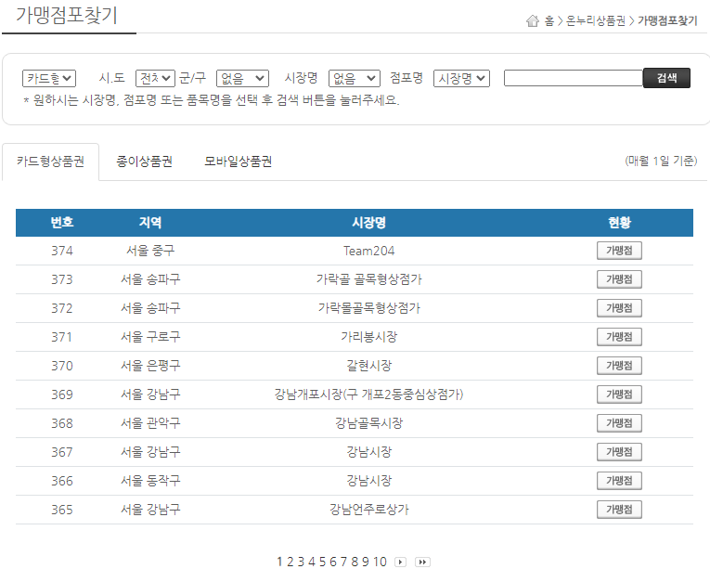Image resolution: width=710 pixels, height=582 pixels.
Task: Go to next page arrow icon
Action: [400, 563]
